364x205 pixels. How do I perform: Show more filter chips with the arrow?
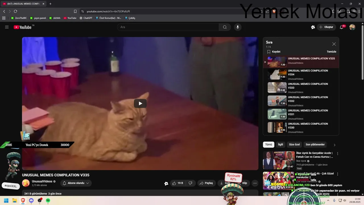[x=334, y=145]
